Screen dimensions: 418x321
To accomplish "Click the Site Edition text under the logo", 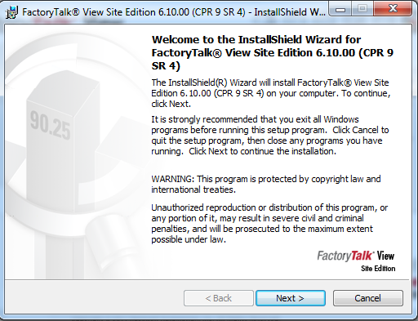I will [378, 269].
